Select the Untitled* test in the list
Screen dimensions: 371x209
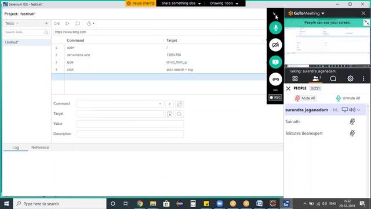[27, 42]
